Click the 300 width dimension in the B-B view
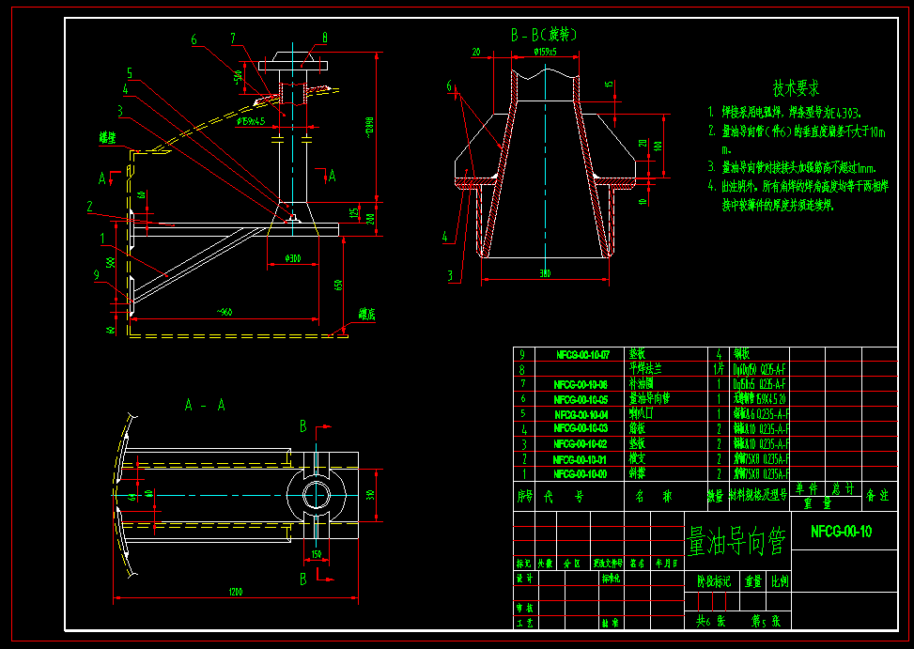Screen dimensions: 914x649 pos(545,273)
